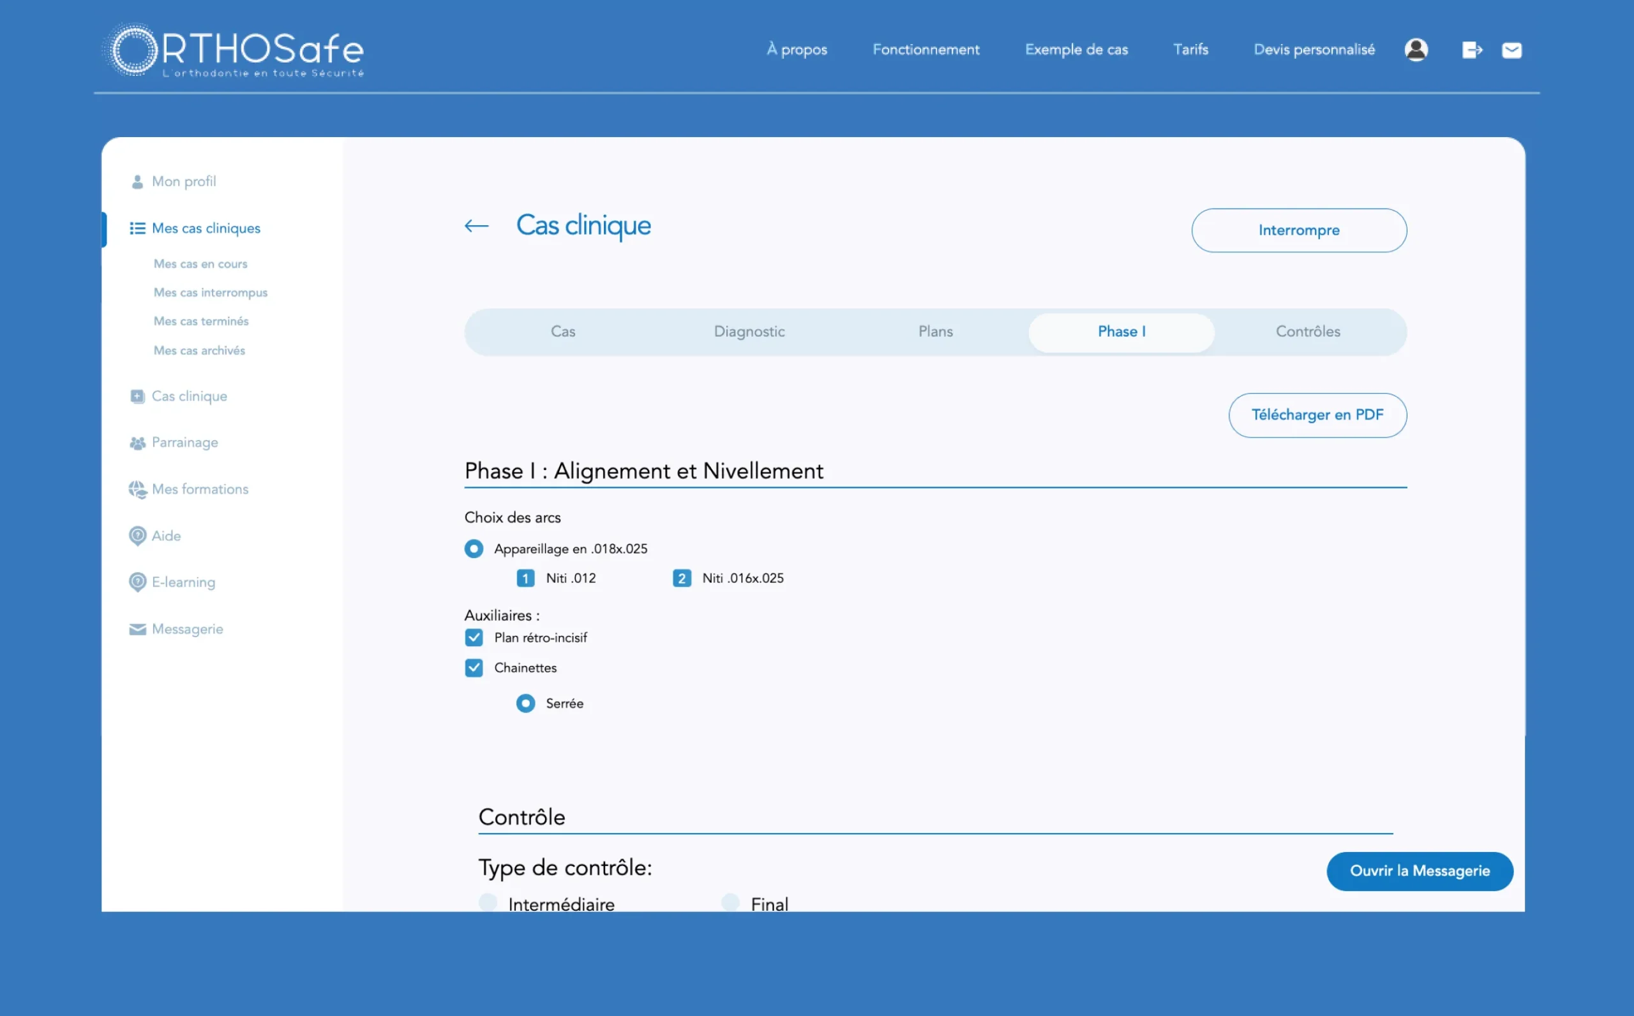Screen dimensions: 1634x1016
Task: Open the E-learning sidebar label
Action: pyautogui.click(x=184, y=582)
